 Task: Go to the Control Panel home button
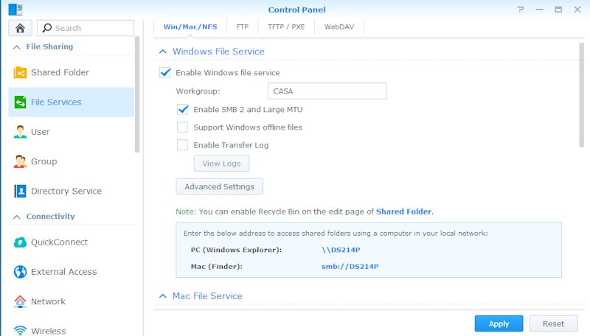20,28
